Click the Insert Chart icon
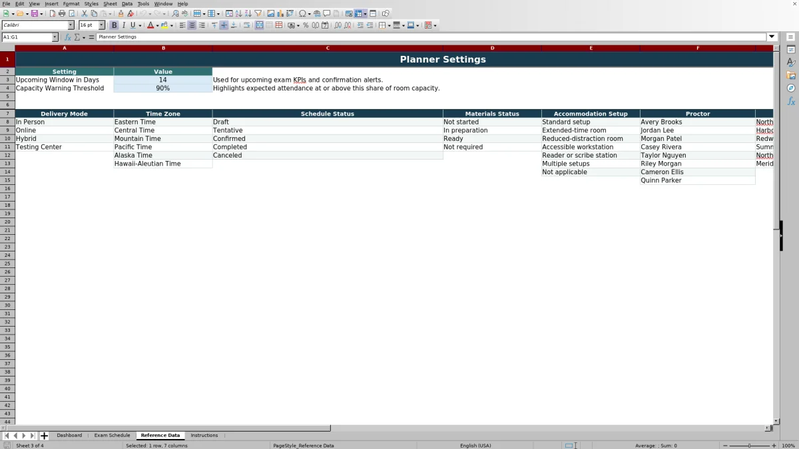The height and width of the screenshot is (449, 799). [280, 13]
